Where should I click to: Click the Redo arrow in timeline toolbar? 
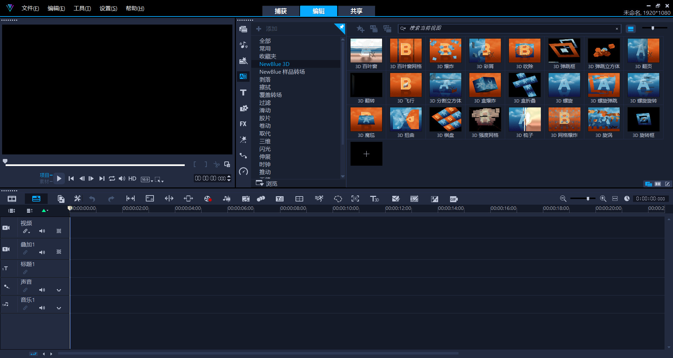click(x=111, y=199)
